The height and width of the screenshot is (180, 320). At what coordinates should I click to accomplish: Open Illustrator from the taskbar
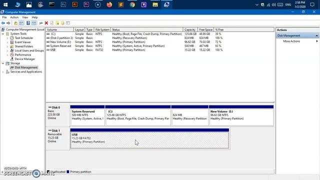tap(75, 4)
